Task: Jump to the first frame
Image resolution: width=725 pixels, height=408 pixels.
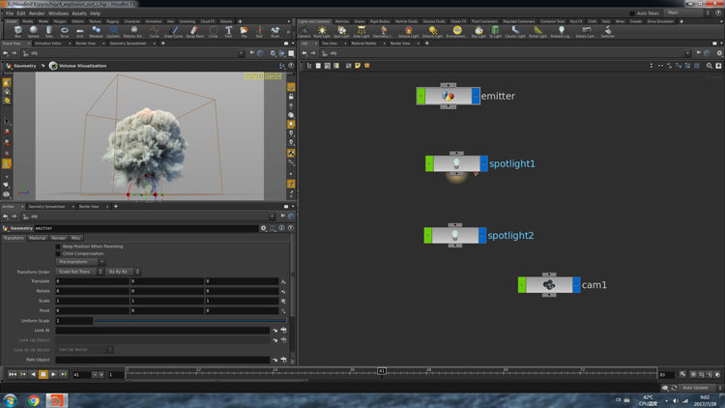Action: 13,374
